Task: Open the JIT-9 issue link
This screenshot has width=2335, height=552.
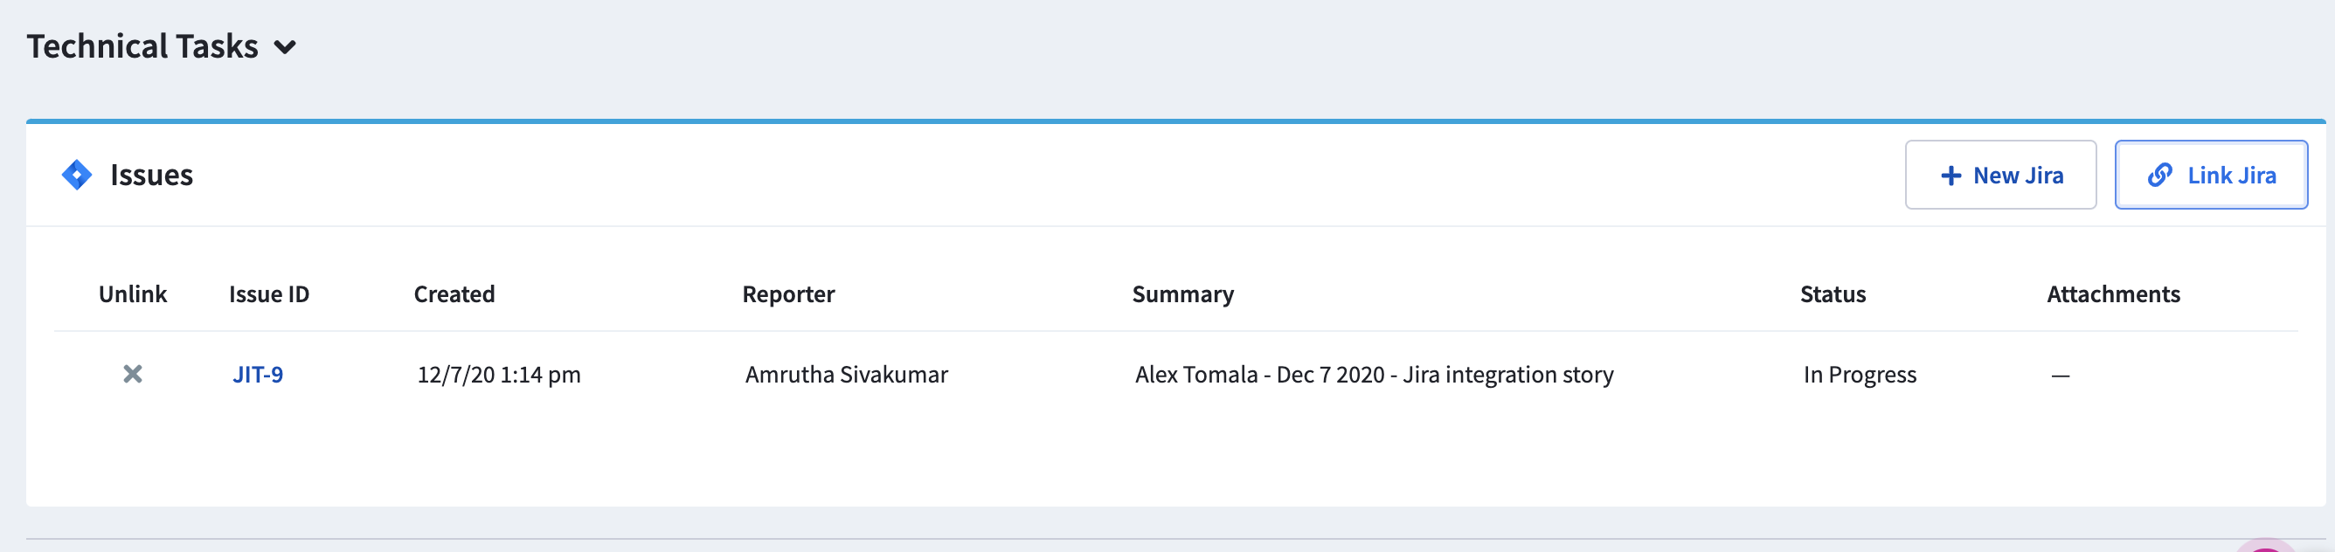Action: (x=258, y=375)
